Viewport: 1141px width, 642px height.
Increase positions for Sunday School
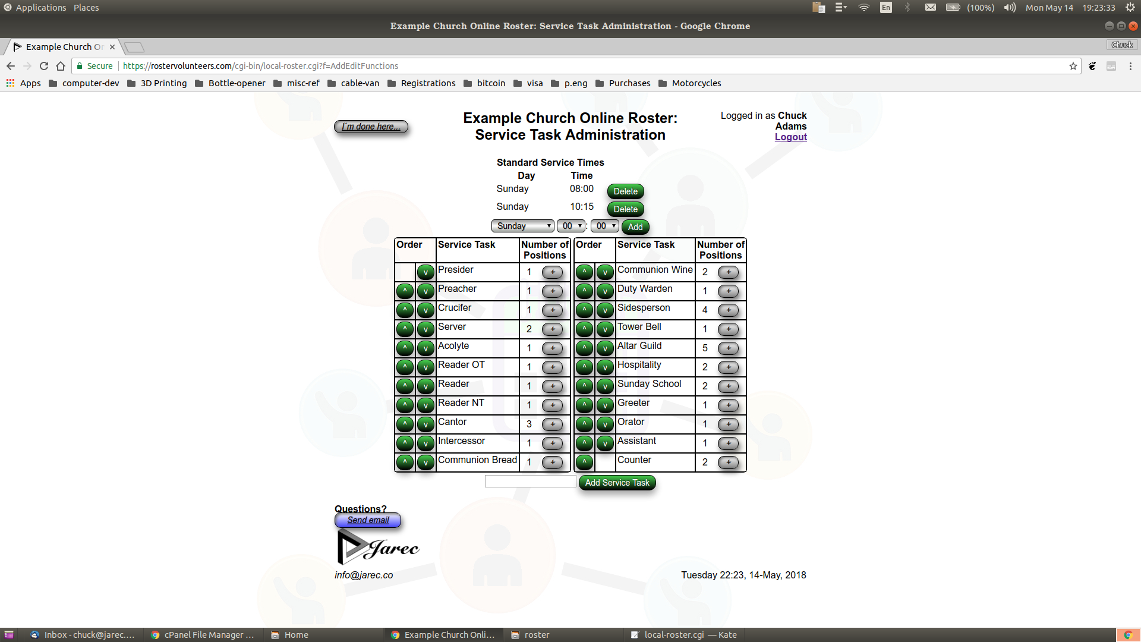point(729,386)
